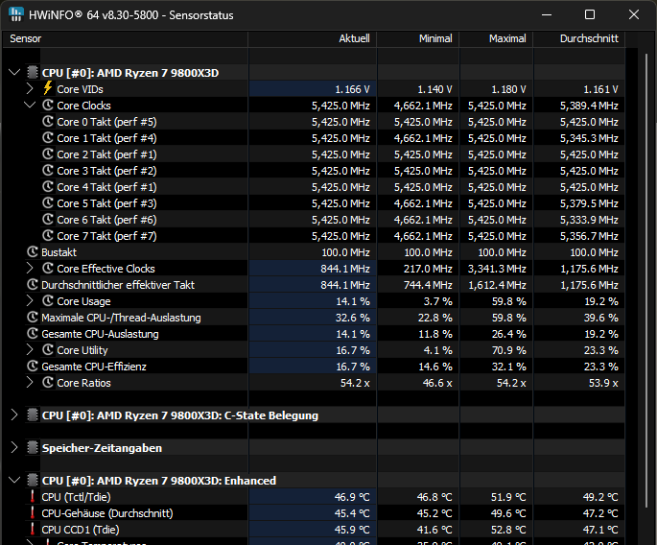
Task: Click the chip icon beside C-State Belegung
Action: click(x=33, y=415)
